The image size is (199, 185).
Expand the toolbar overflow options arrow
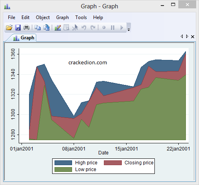coord(129,29)
